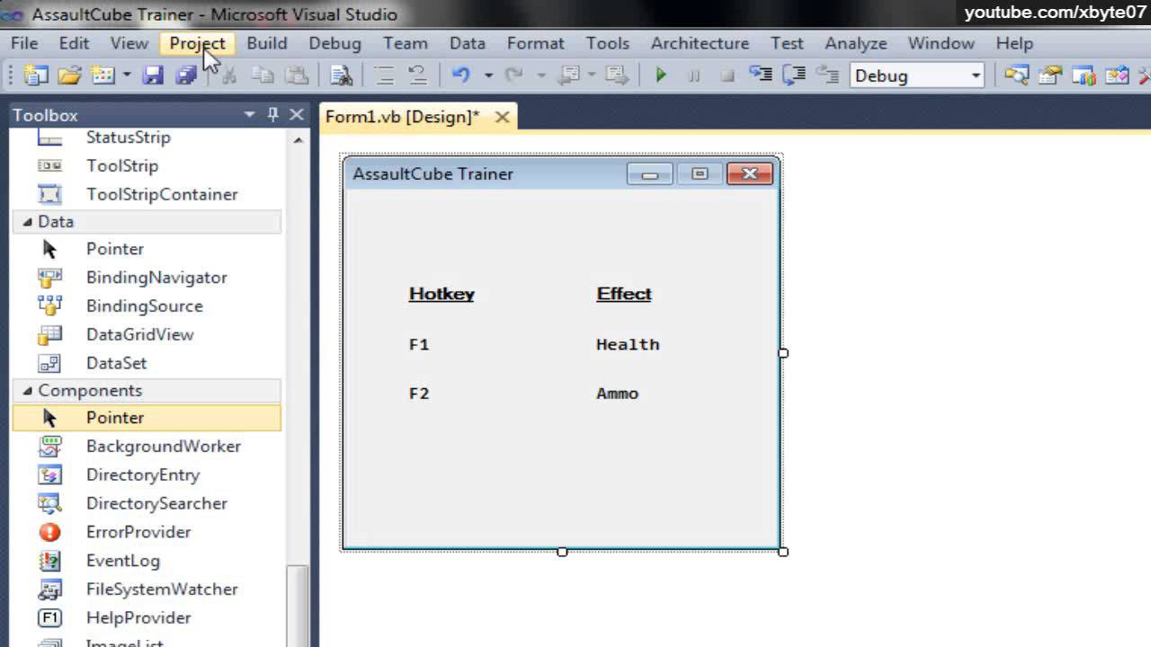1151x647 pixels.
Task: Open Find in Files from toolbar
Action: 341,75
